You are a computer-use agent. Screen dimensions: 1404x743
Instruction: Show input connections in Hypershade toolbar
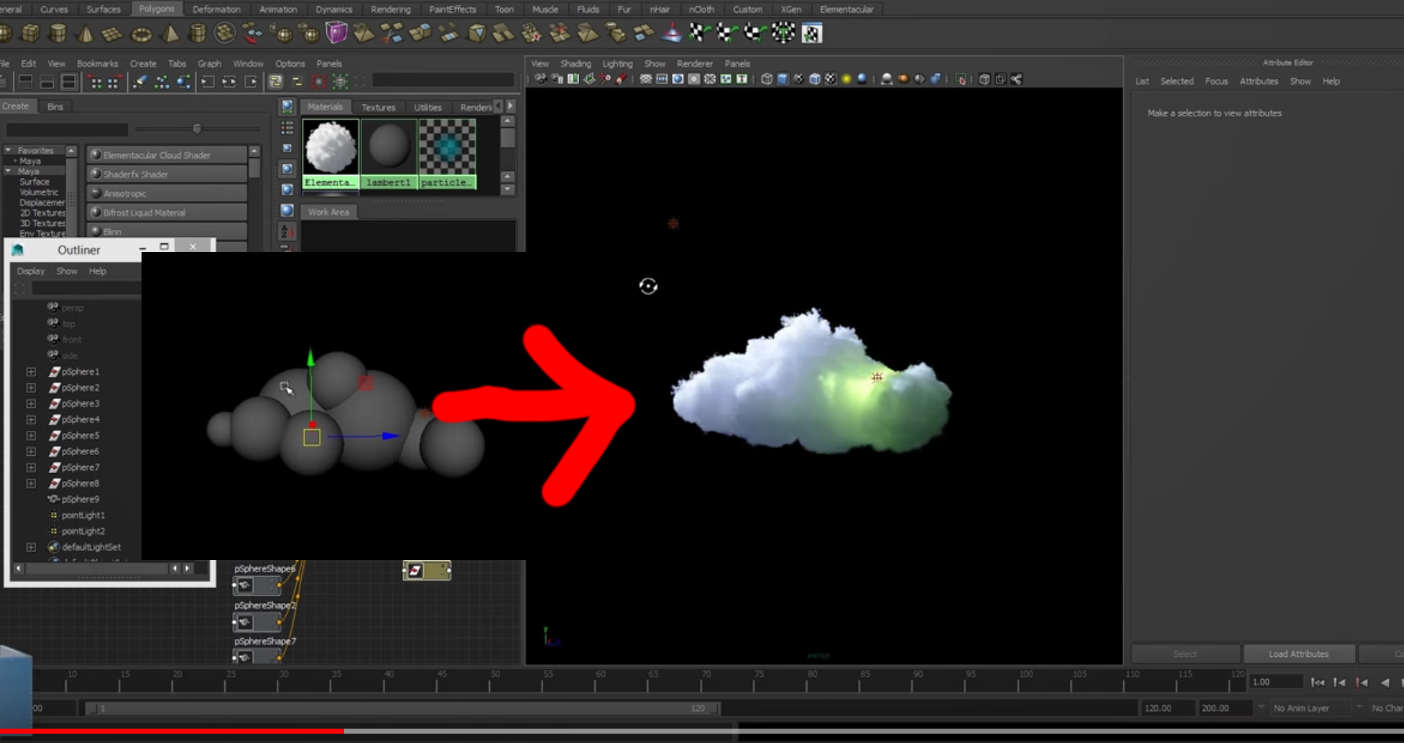point(208,82)
